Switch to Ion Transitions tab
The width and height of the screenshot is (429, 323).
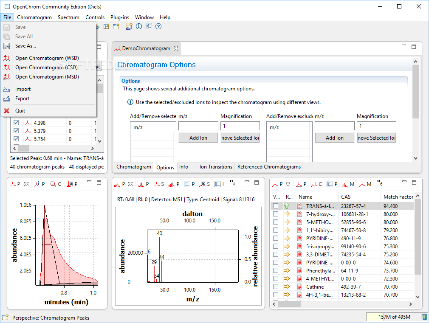coord(216,167)
